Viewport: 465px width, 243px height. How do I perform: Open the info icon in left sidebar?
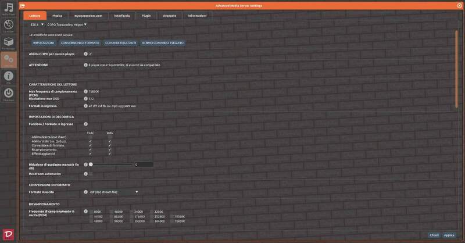coord(9,76)
